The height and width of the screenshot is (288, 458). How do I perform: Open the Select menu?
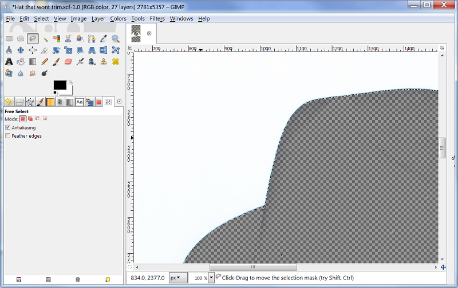tap(41, 18)
